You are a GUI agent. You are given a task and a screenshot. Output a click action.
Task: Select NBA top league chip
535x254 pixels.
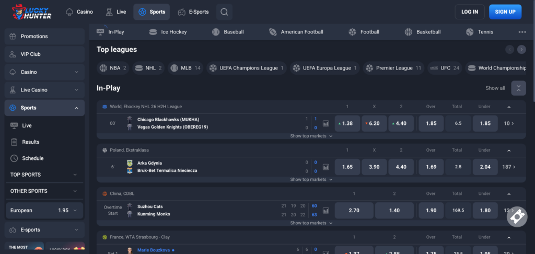[113, 68]
